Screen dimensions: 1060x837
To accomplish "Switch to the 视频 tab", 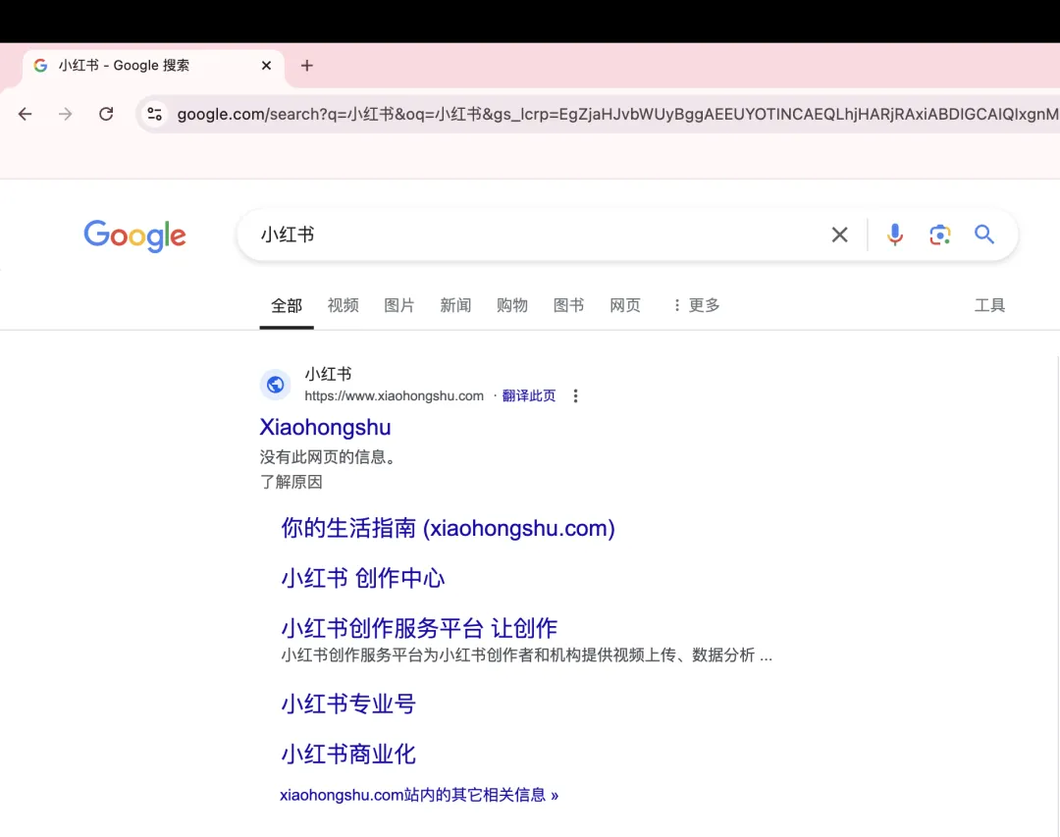I will click(343, 305).
